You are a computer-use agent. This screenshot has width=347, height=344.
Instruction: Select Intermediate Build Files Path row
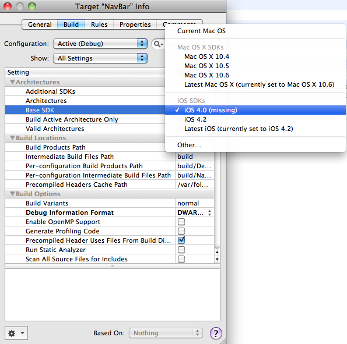point(110,157)
